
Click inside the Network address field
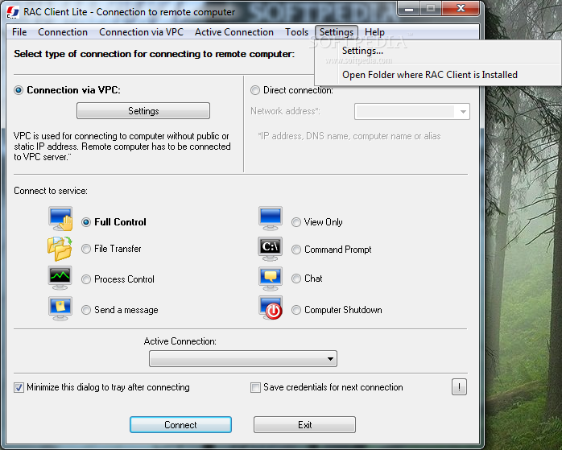click(405, 112)
